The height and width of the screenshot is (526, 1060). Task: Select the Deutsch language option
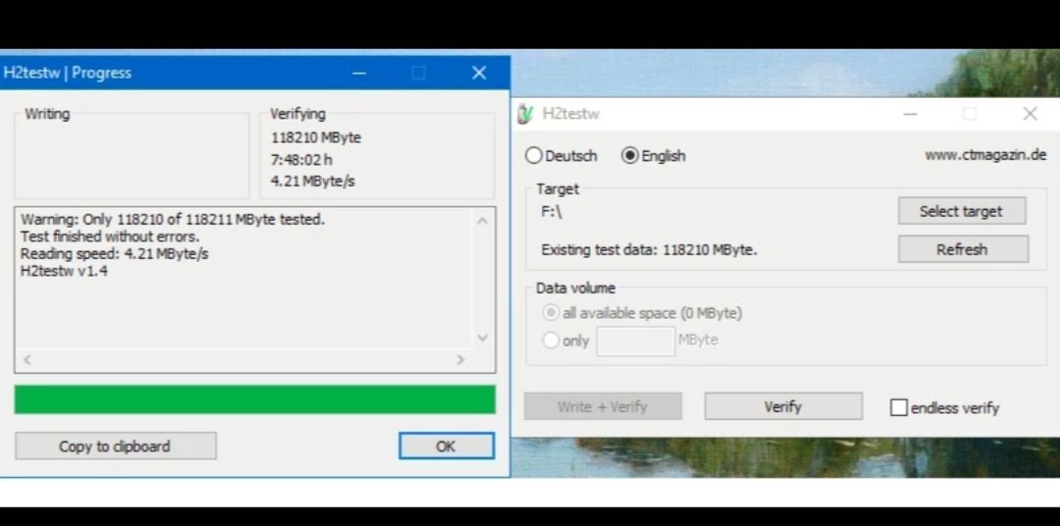[534, 156]
